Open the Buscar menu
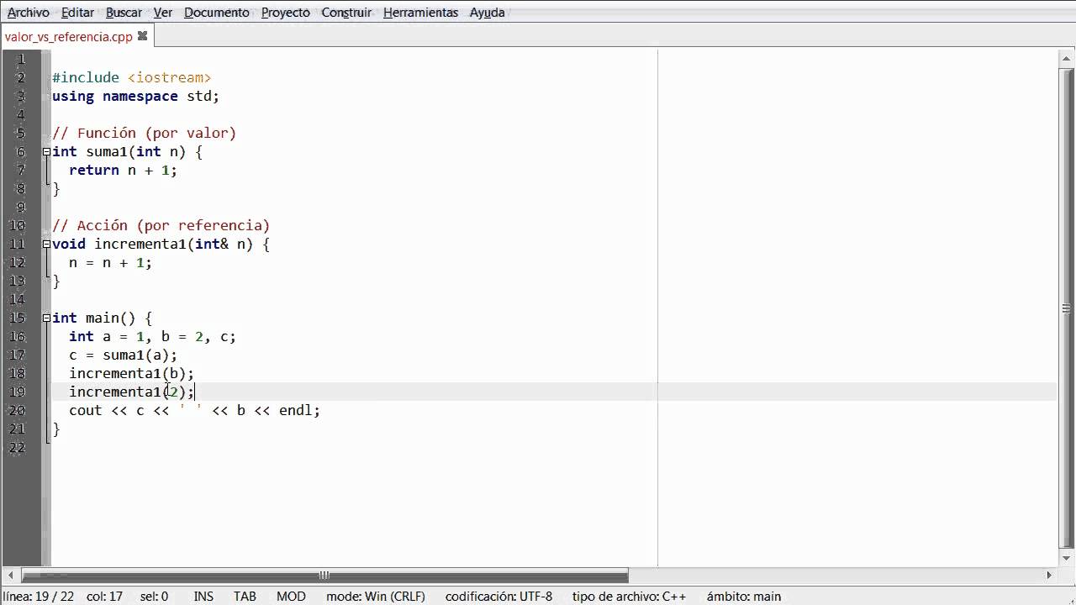The height and width of the screenshot is (605, 1076). tap(124, 13)
